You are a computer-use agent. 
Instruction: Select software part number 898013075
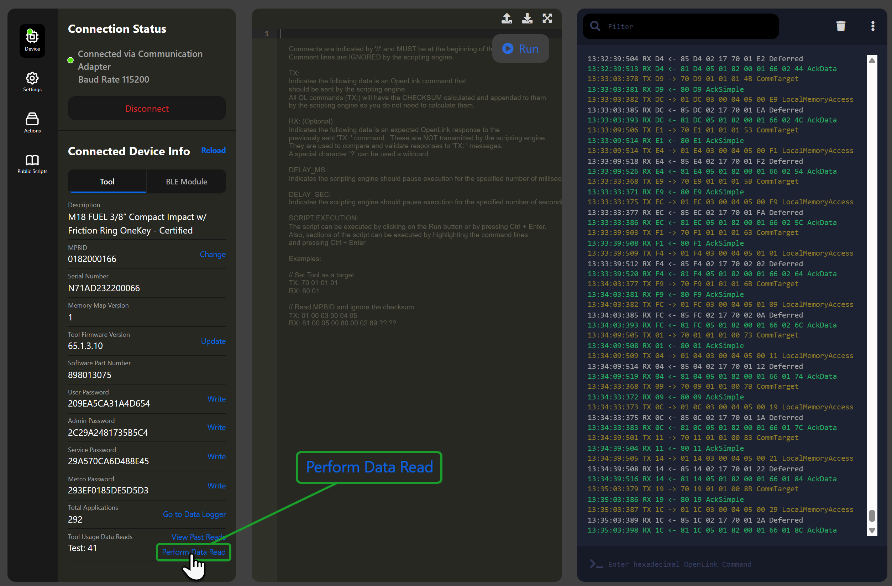(90, 375)
